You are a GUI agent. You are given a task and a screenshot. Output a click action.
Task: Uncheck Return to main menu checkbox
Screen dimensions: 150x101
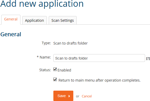point(55,80)
